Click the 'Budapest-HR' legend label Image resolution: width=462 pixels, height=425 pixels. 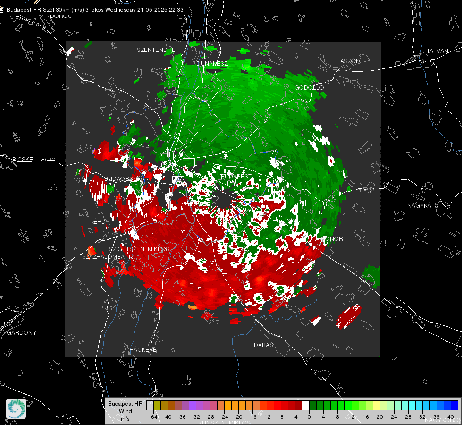[x=125, y=404]
